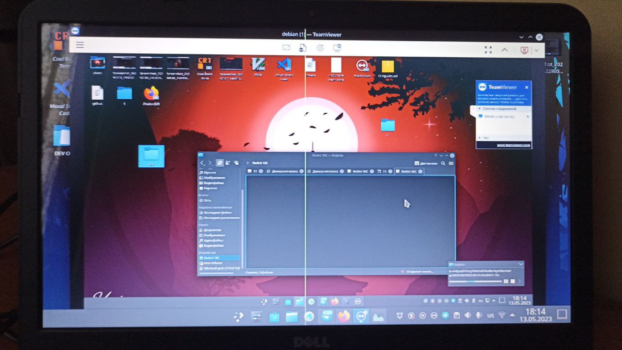Open Сеть in the Dolphin sidebar
The width and height of the screenshot is (622, 350).
click(x=205, y=200)
